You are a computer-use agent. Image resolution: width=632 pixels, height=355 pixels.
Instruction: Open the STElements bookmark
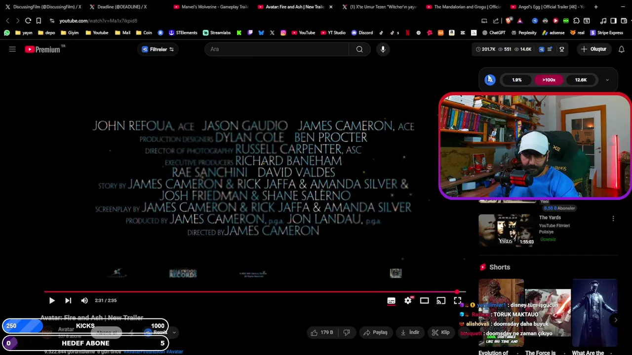coord(183,33)
